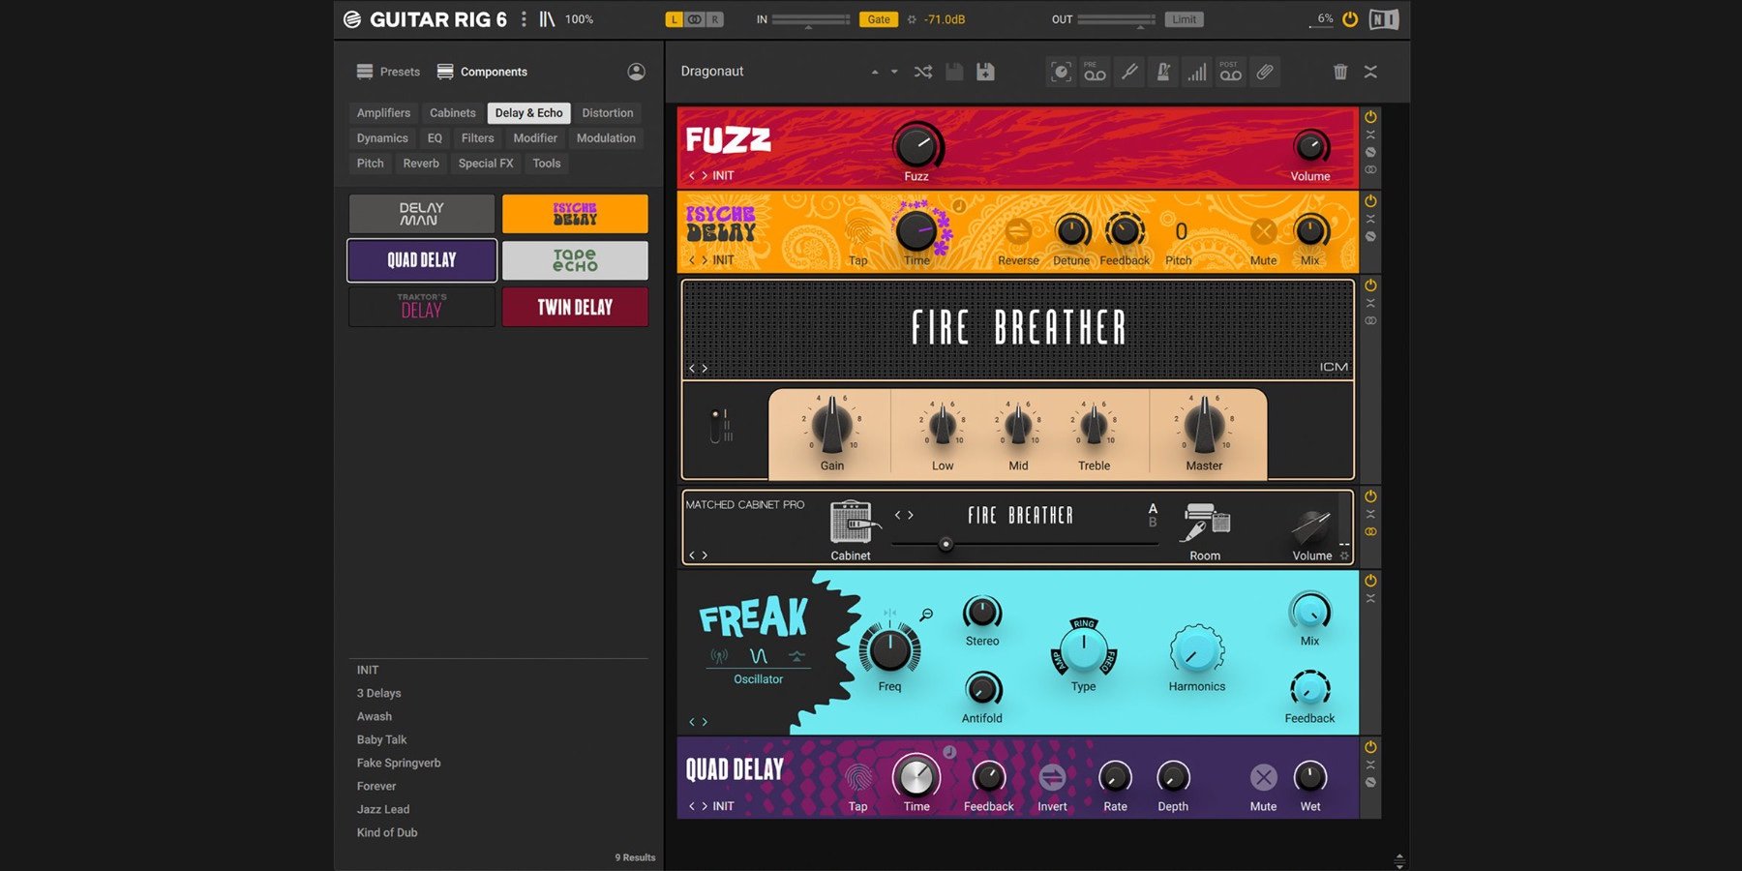
Task: Open the Metronome tool
Action: tap(1163, 72)
